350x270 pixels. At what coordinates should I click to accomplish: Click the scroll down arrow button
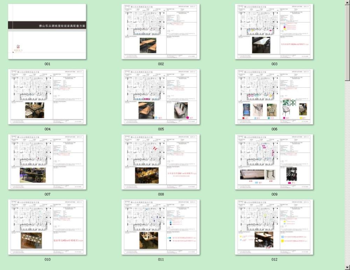coord(347,267)
